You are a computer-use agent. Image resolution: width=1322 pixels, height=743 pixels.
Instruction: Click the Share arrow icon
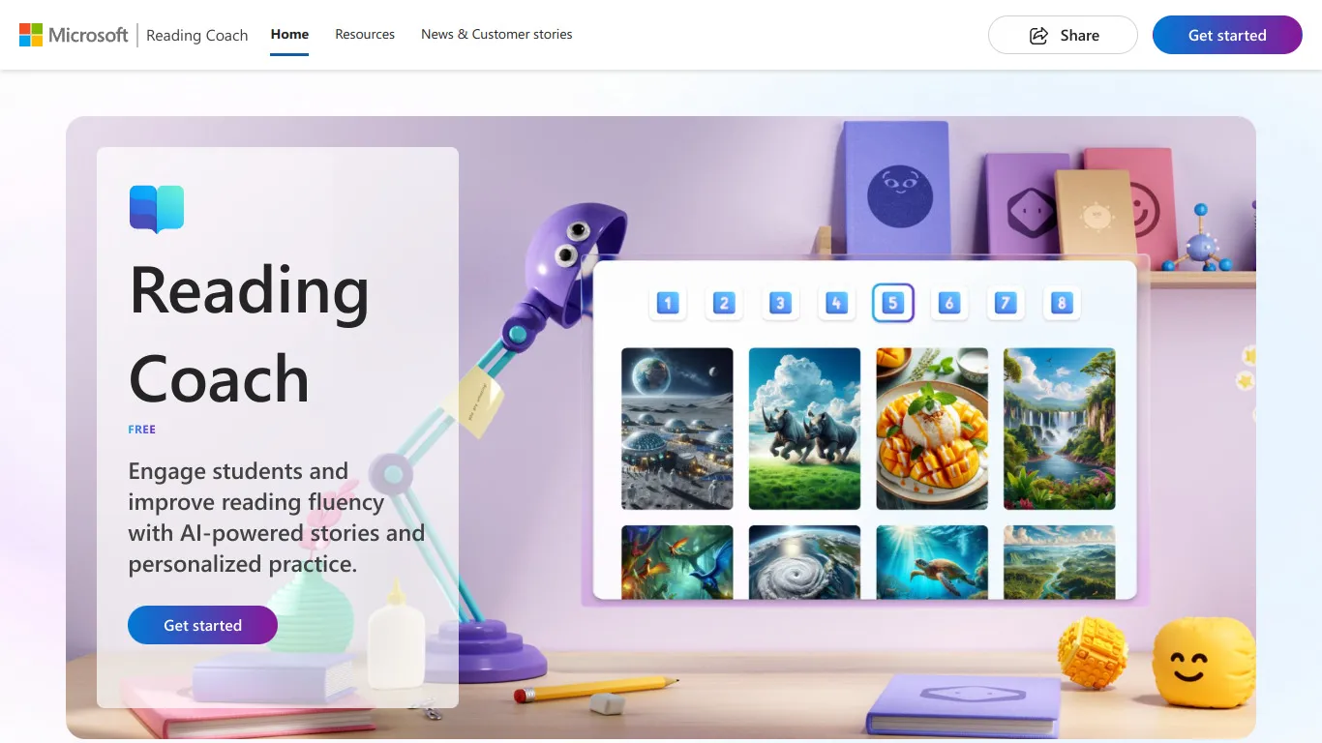click(1037, 35)
